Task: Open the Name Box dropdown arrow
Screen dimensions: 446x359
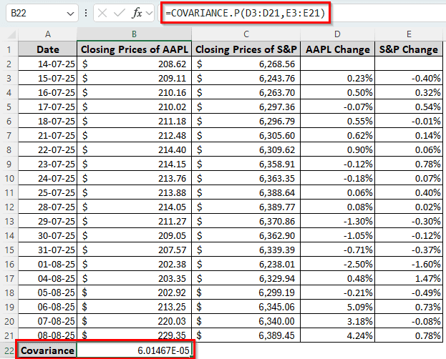Action: point(69,14)
